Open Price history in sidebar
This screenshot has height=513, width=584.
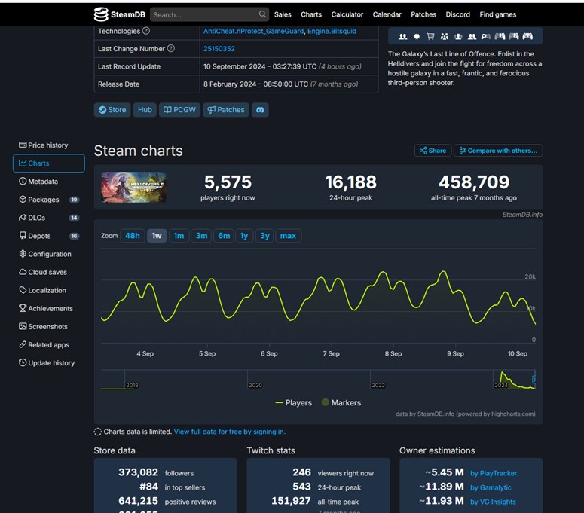tap(47, 145)
